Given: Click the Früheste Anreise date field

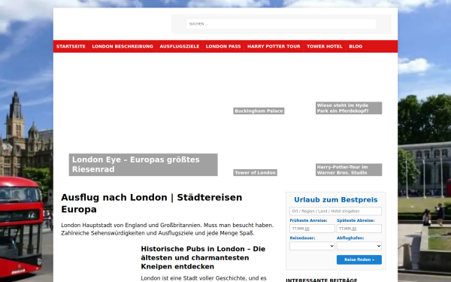Looking at the screenshot, I should [312, 229].
